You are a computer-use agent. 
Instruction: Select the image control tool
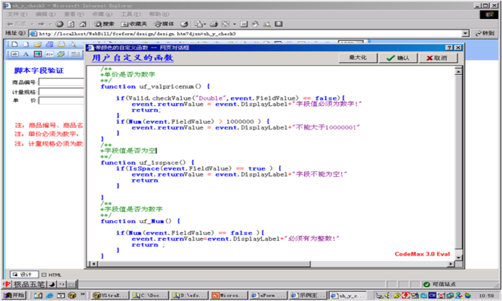[38, 54]
